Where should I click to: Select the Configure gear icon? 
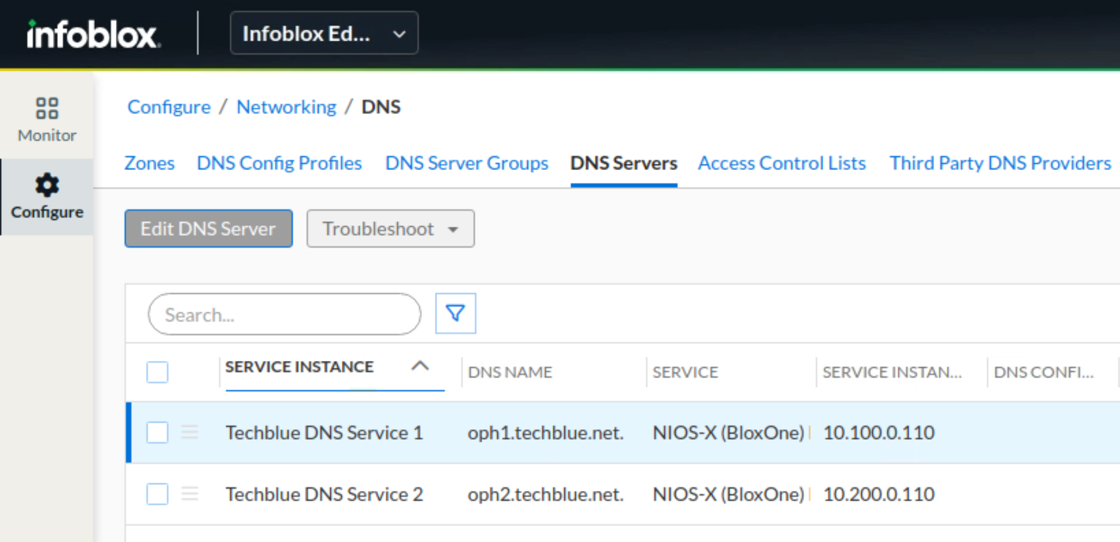coord(47,185)
